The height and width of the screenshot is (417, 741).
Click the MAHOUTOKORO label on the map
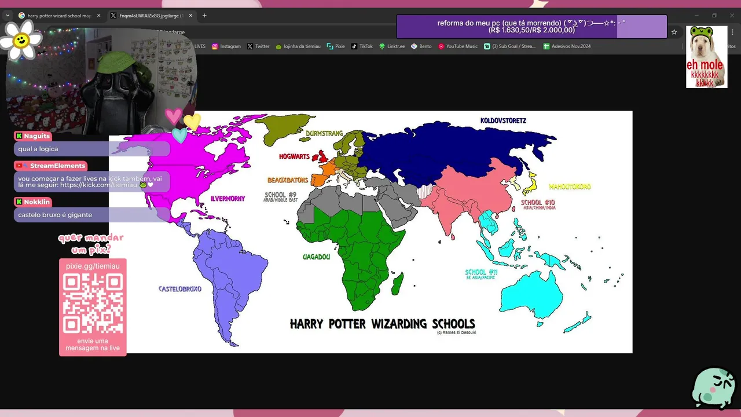[x=570, y=187]
